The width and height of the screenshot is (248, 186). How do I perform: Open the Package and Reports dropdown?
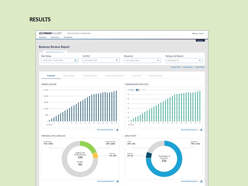click(184, 60)
